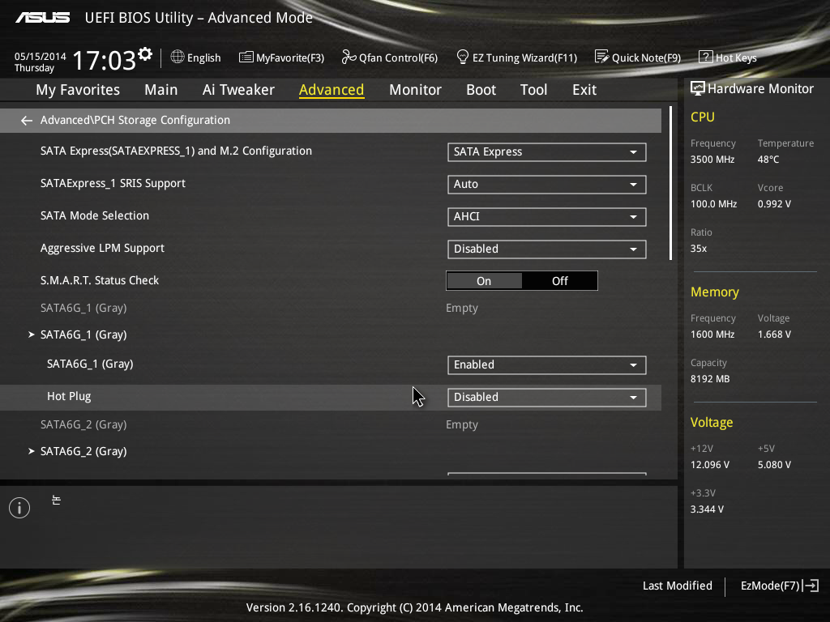Click the Qfan Control(F6) label
The width and height of the screenshot is (830, 622).
398,58
